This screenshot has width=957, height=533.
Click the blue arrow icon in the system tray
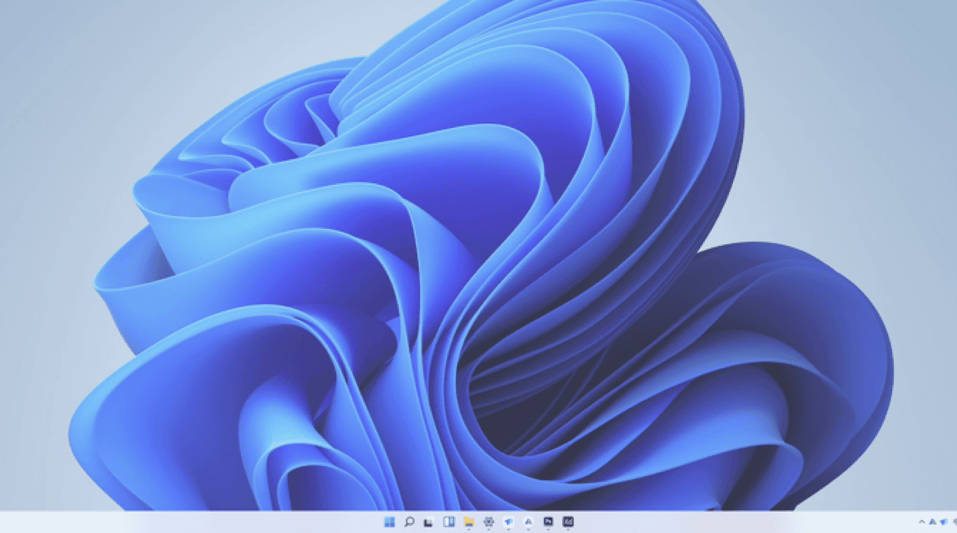(944, 522)
